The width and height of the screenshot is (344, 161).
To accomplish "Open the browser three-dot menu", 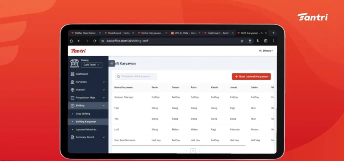I will point(273,41).
